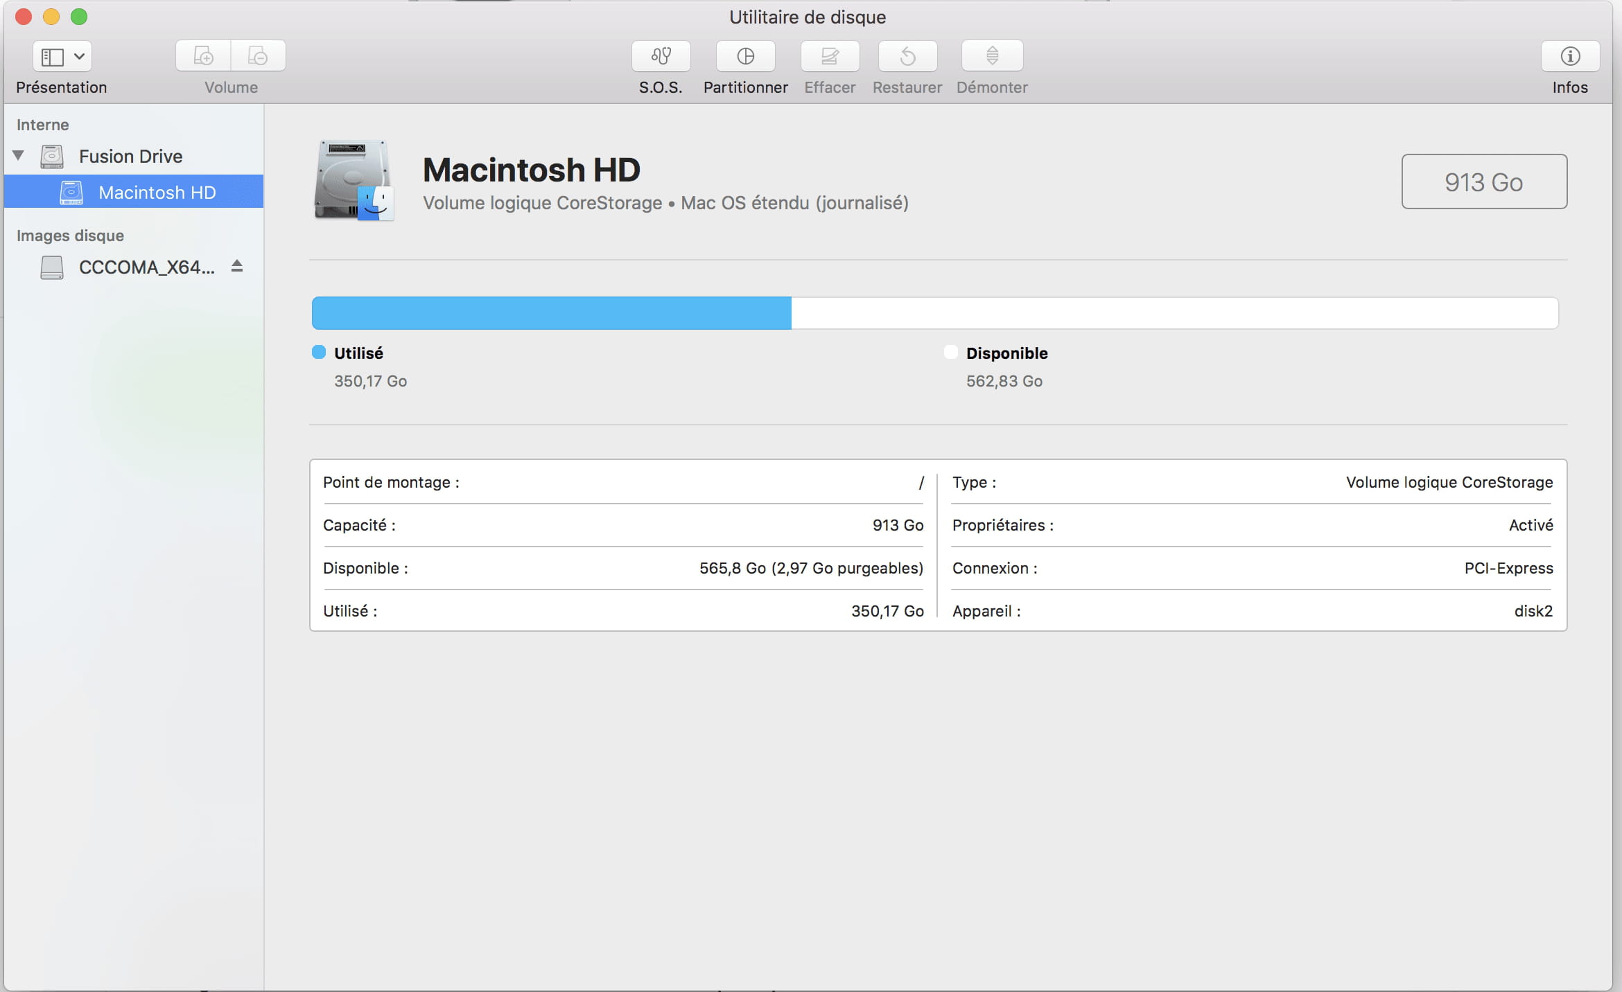Open the Partitionner pie icon
Image resolution: width=1622 pixels, height=992 pixels.
745,56
